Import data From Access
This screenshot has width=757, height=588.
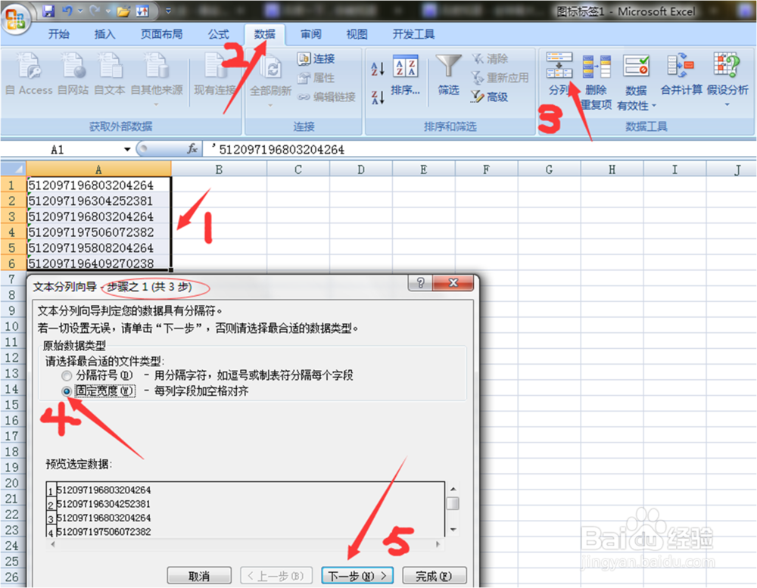click(x=29, y=74)
